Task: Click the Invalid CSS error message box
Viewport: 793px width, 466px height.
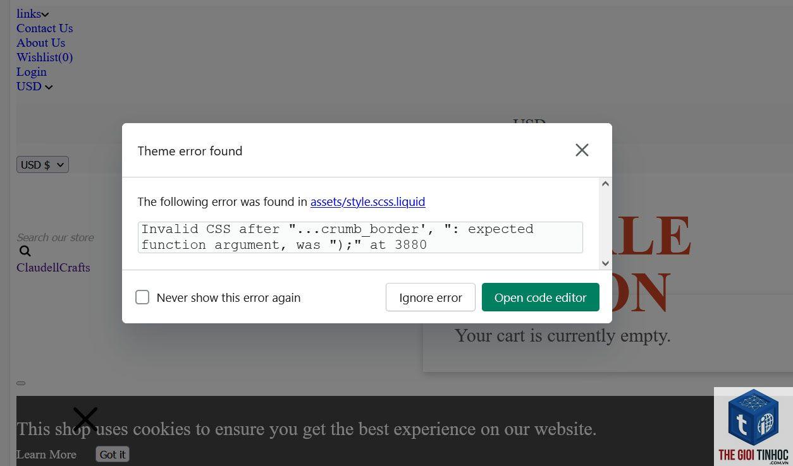Action: pyautogui.click(x=360, y=237)
